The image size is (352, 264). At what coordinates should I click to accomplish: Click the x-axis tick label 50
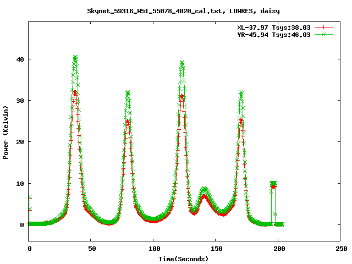(92, 249)
